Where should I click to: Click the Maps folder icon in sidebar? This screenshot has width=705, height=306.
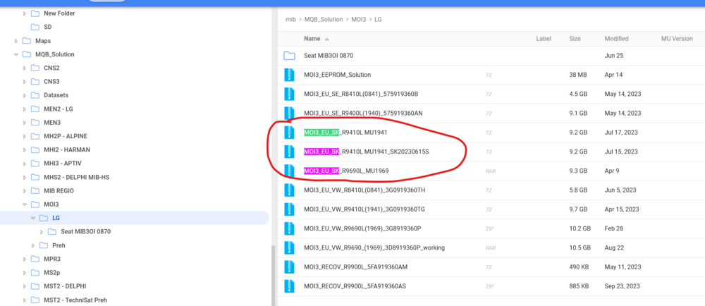26,41
